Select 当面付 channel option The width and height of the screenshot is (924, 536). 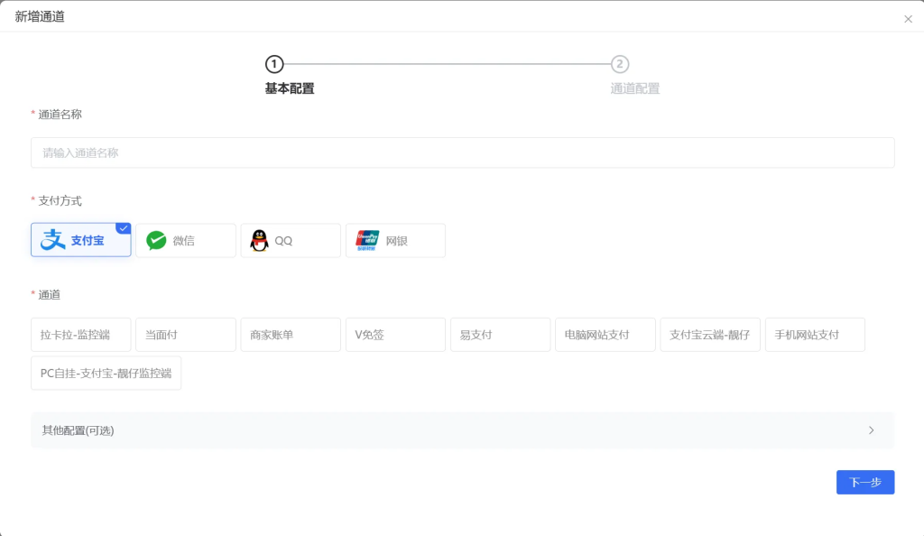coord(186,335)
